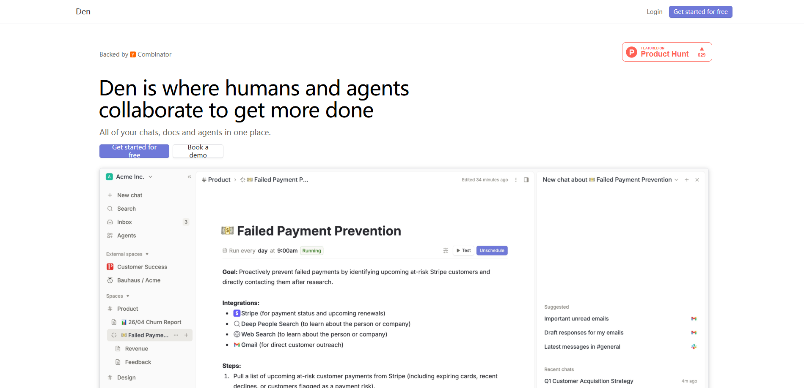The width and height of the screenshot is (804, 388).
Task: Add a new chat with the plus icon in chat panel
Action: (x=687, y=179)
